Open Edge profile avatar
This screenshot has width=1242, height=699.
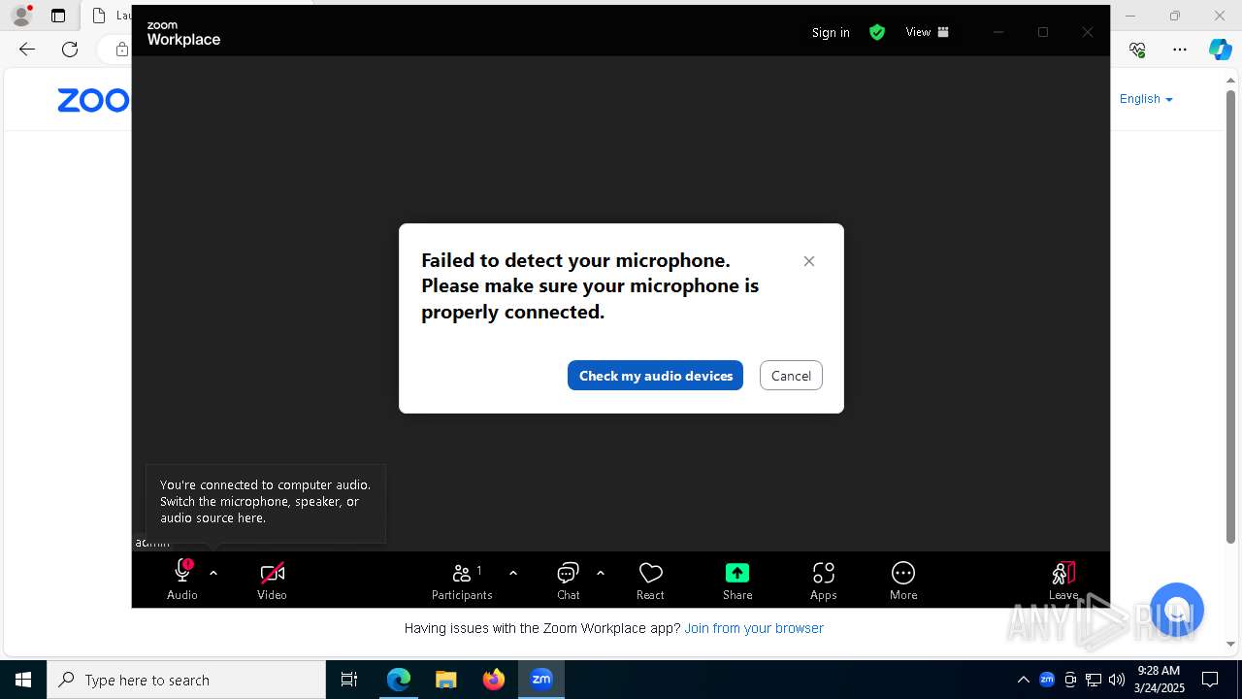click(21, 16)
